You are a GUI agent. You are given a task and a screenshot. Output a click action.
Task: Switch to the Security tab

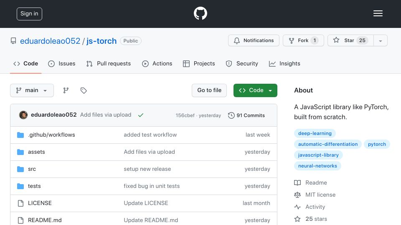(x=242, y=63)
